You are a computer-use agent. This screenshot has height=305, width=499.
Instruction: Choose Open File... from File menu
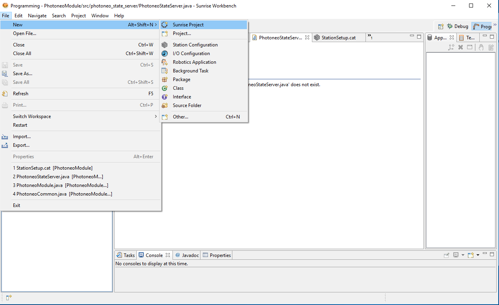pos(80,33)
